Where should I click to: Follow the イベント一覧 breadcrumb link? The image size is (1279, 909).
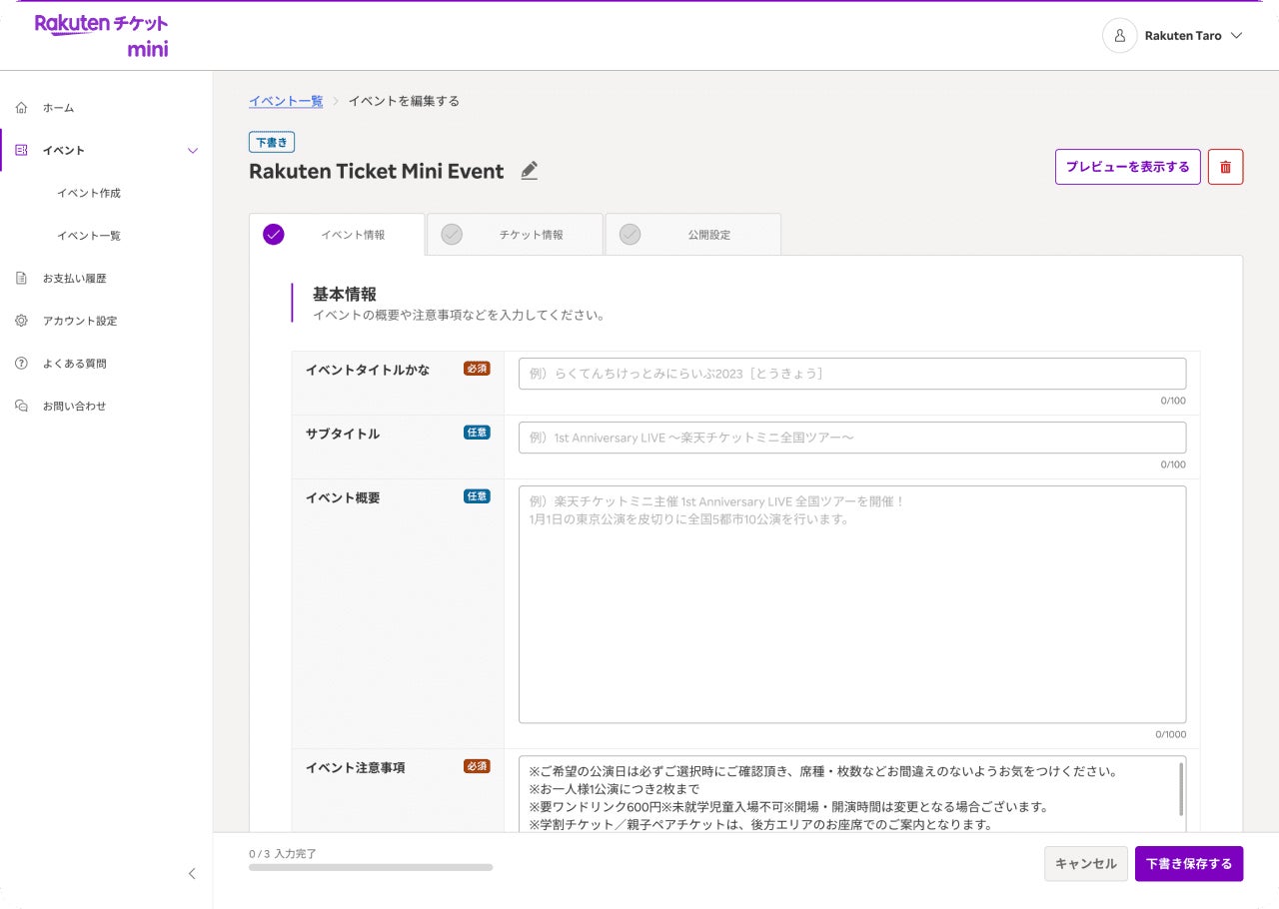tap(286, 101)
